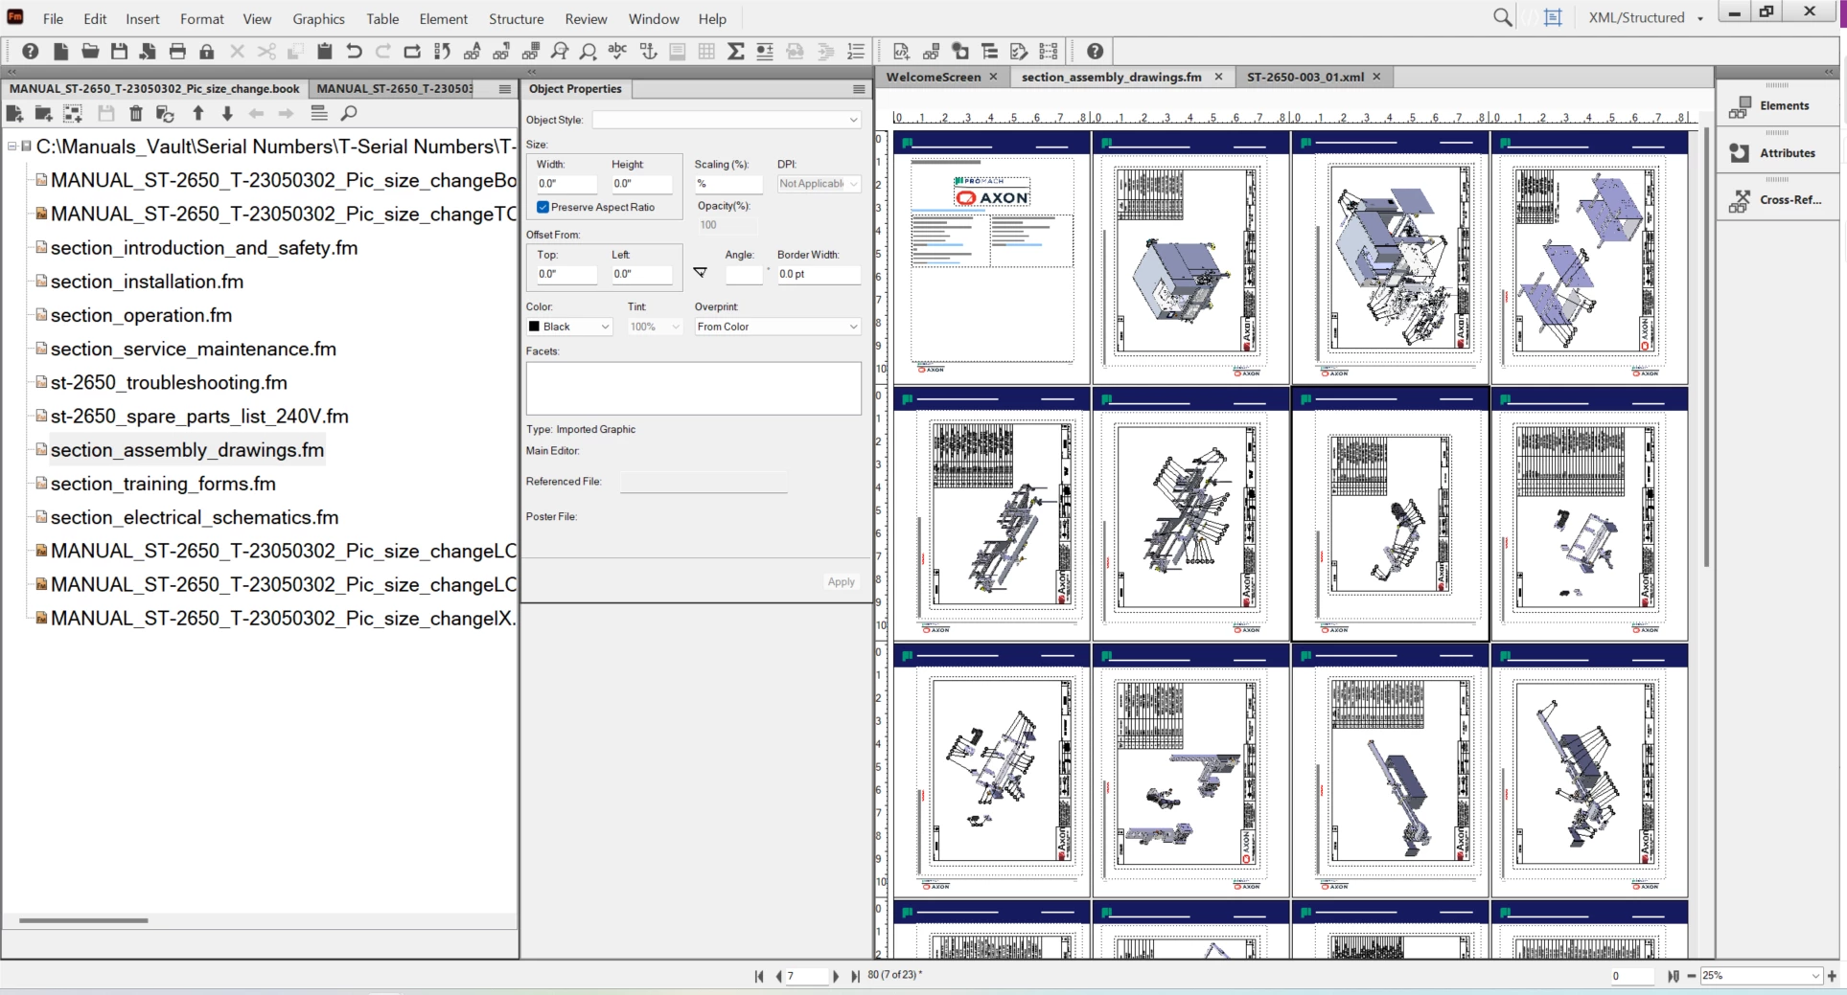
Task: Click the AXON cover page thumbnail
Action: (991, 258)
